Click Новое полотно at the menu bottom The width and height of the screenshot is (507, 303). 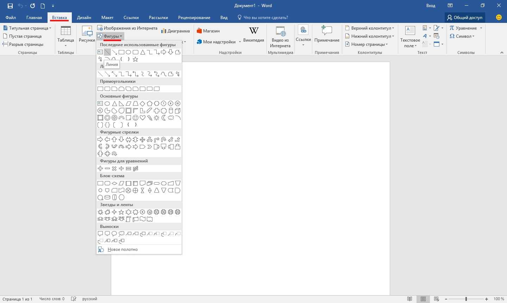tap(123, 249)
